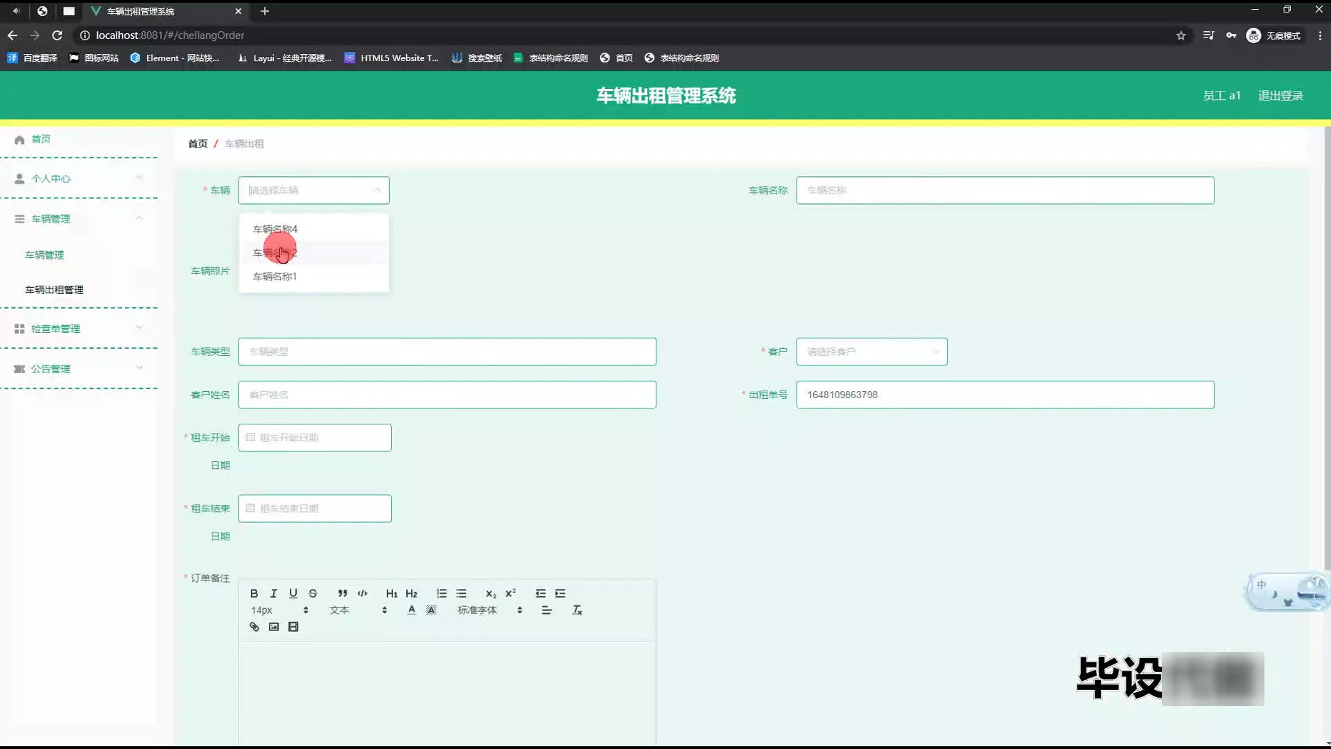
Task: Focus the 车辆名称 input field
Action: (x=1005, y=190)
